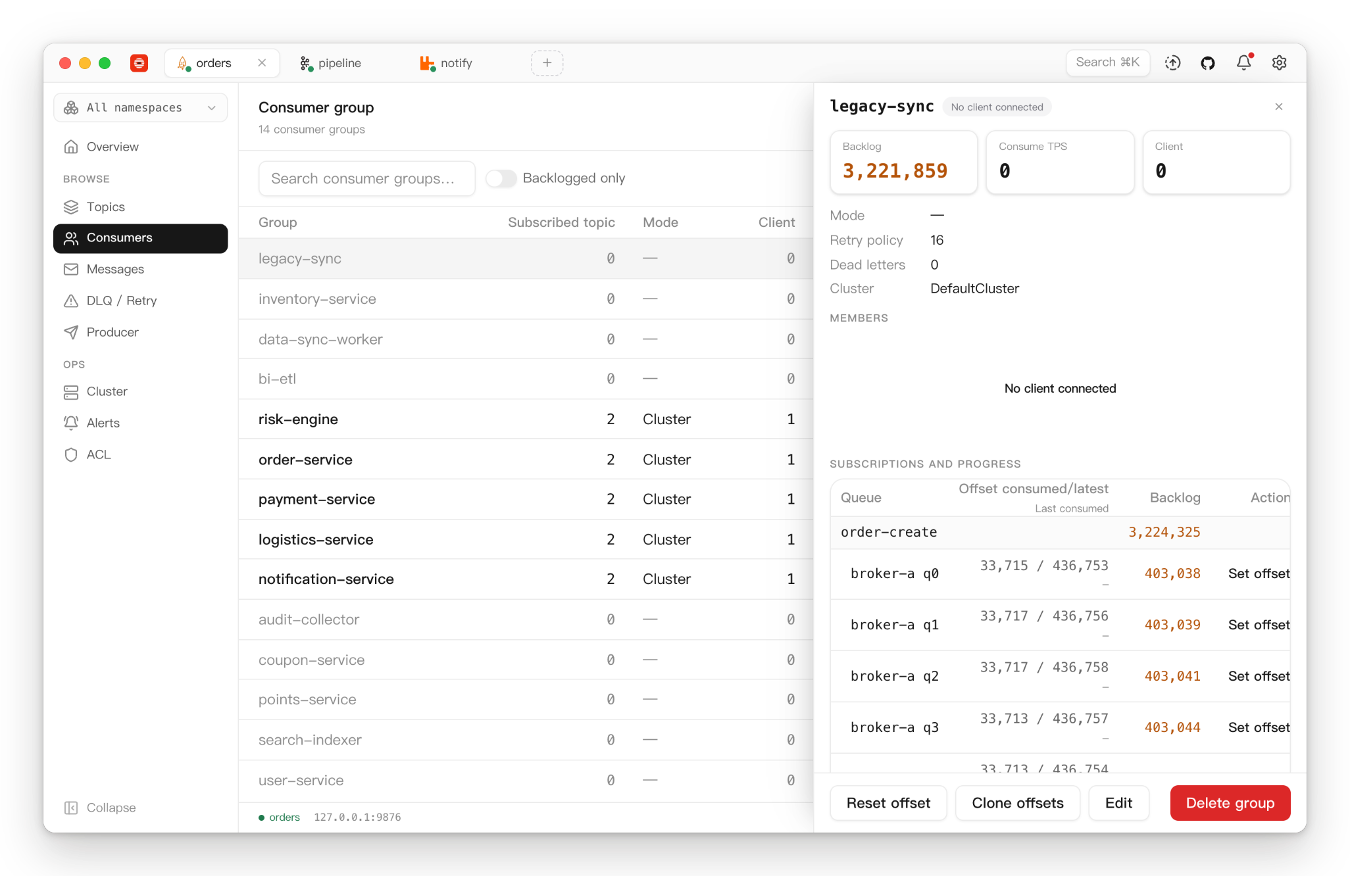Select the data-sync-worker row
Screen dimensions: 1350x876
(526, 339)
